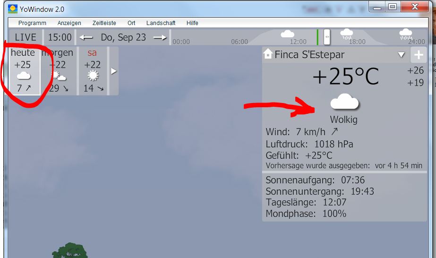
Task: Click the rain cloud icon near 24:00
Action: coord(406,34)
